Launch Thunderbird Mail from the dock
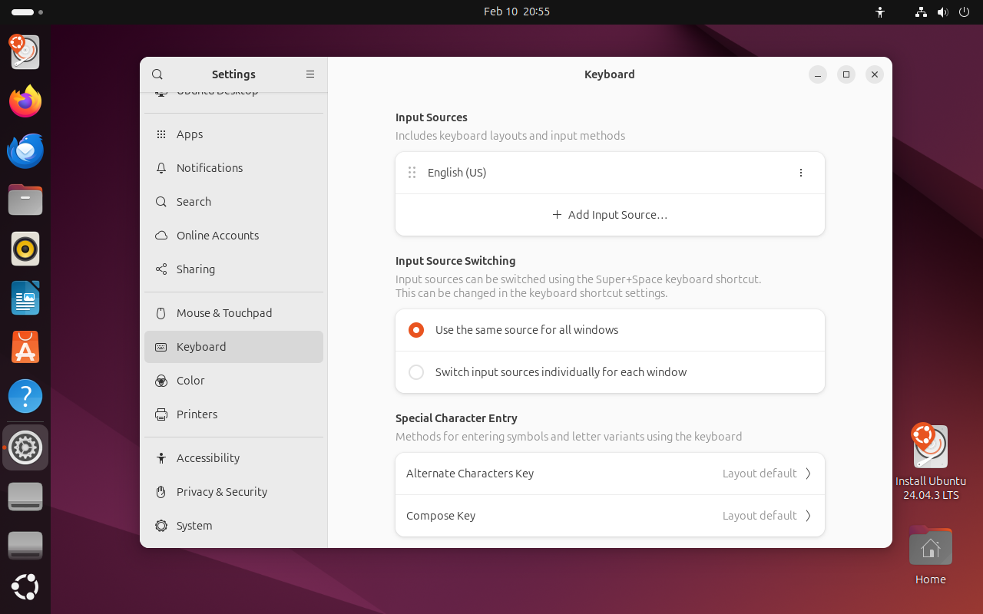The height and width of the screenshot is (614, 983). pyautogui.click(x=25, y=151)
